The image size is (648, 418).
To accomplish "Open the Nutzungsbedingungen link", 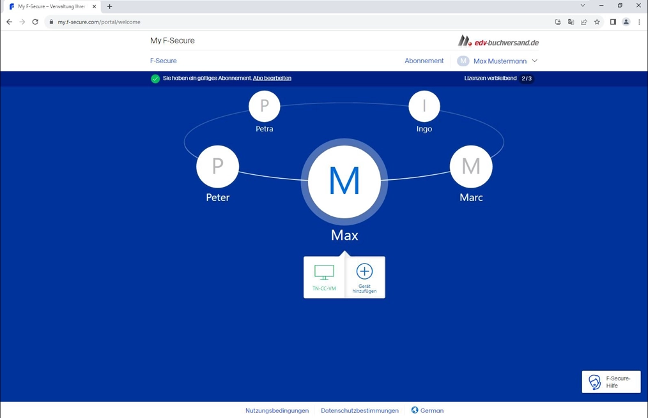I will click(x=277, y=410).
